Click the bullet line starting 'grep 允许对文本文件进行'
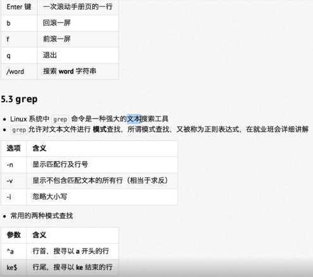This screenshot has width=313, height=277. 160,129
